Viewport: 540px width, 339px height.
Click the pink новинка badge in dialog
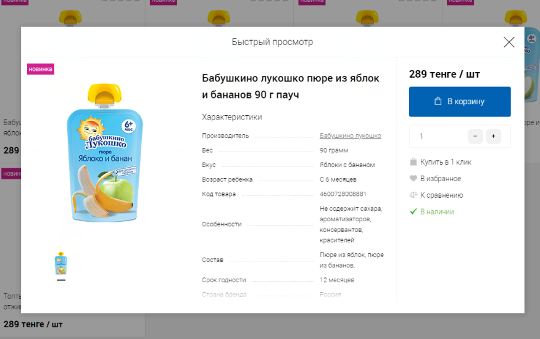[41, 69]
